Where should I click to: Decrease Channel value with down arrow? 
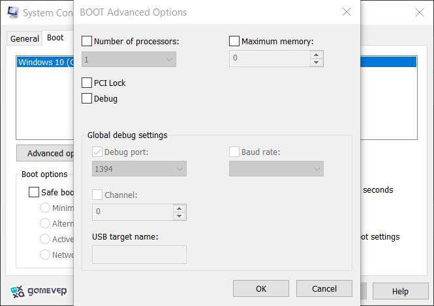point(179,216)
